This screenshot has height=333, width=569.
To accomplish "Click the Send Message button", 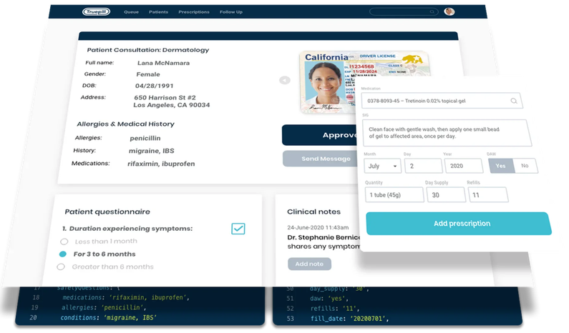I will (318, 158).
